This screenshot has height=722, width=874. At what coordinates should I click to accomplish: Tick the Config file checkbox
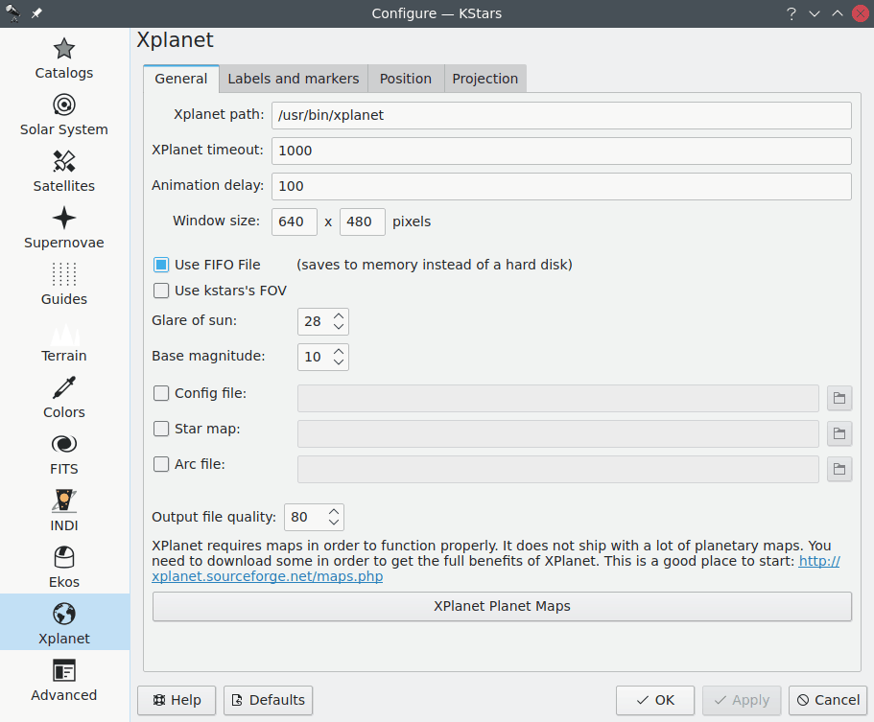161,393
